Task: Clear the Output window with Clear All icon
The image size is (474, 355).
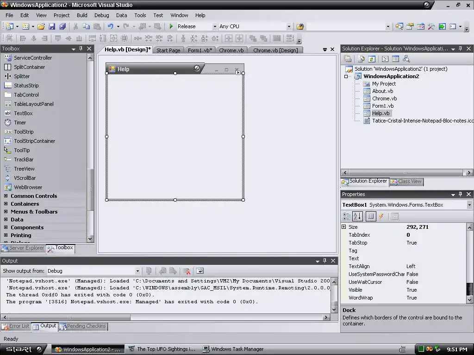Action: point(187,271)
